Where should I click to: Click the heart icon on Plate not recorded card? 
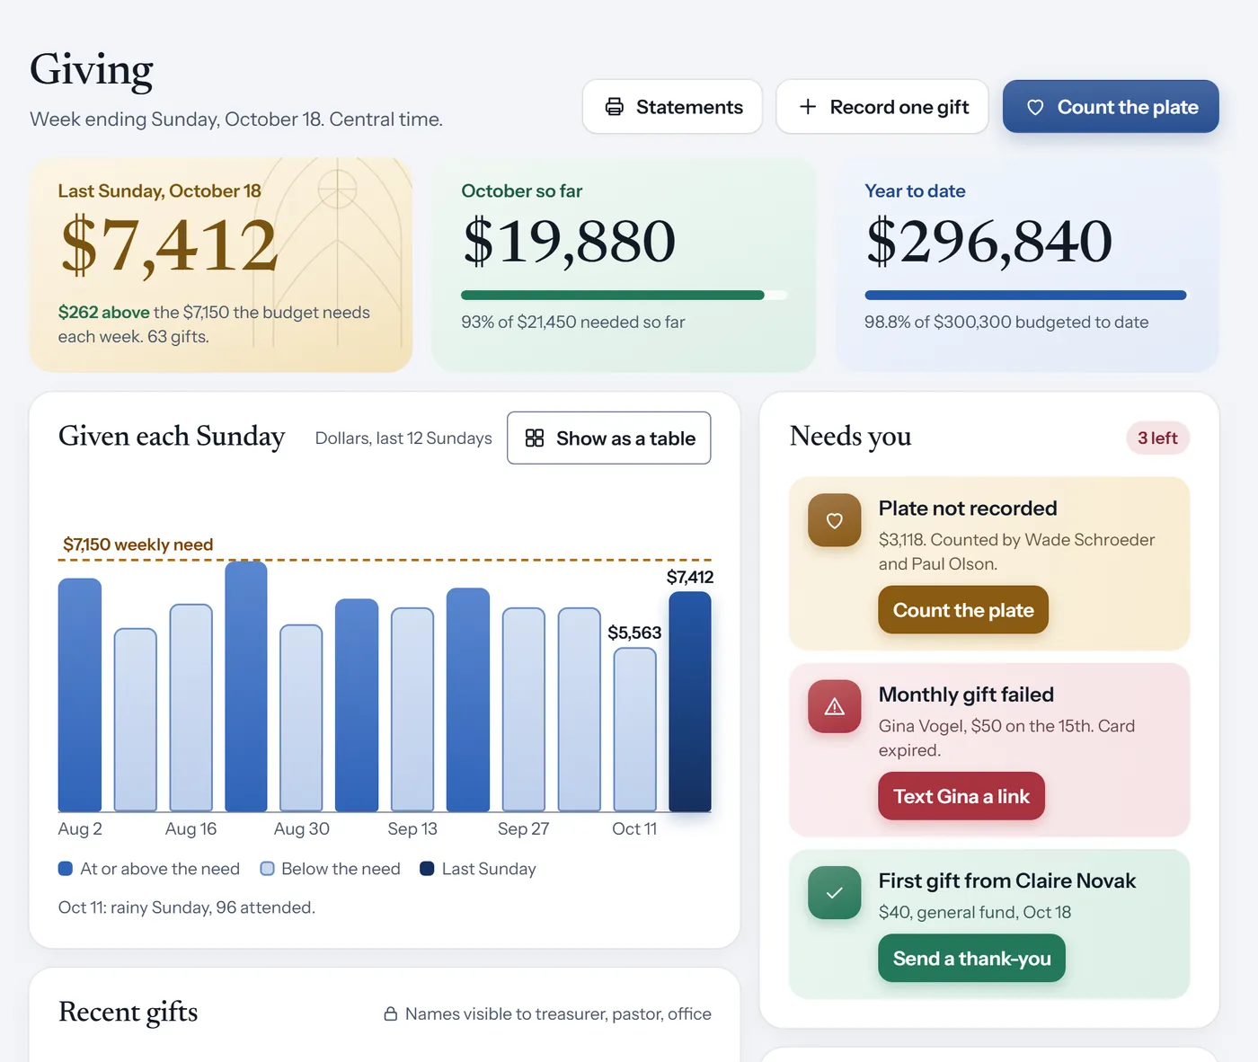(835, 520)
